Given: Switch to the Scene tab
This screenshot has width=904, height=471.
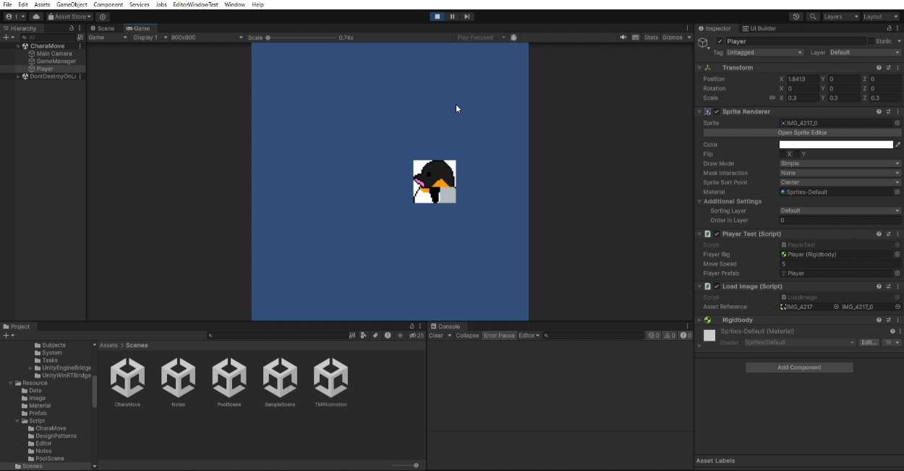Looking at the screenshot, I should [x=103, y=28].
